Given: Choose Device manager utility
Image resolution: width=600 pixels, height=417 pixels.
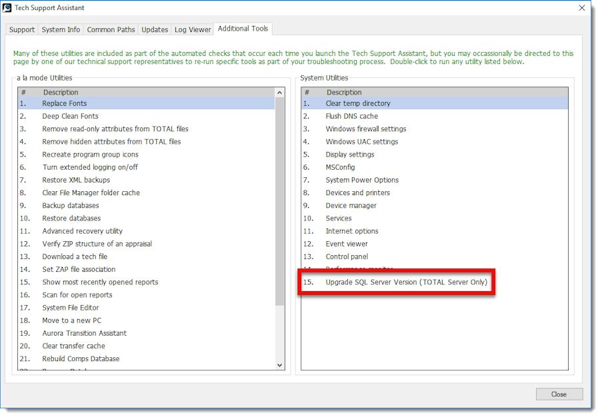Looking at the screenshot, I should coord(434,206).
